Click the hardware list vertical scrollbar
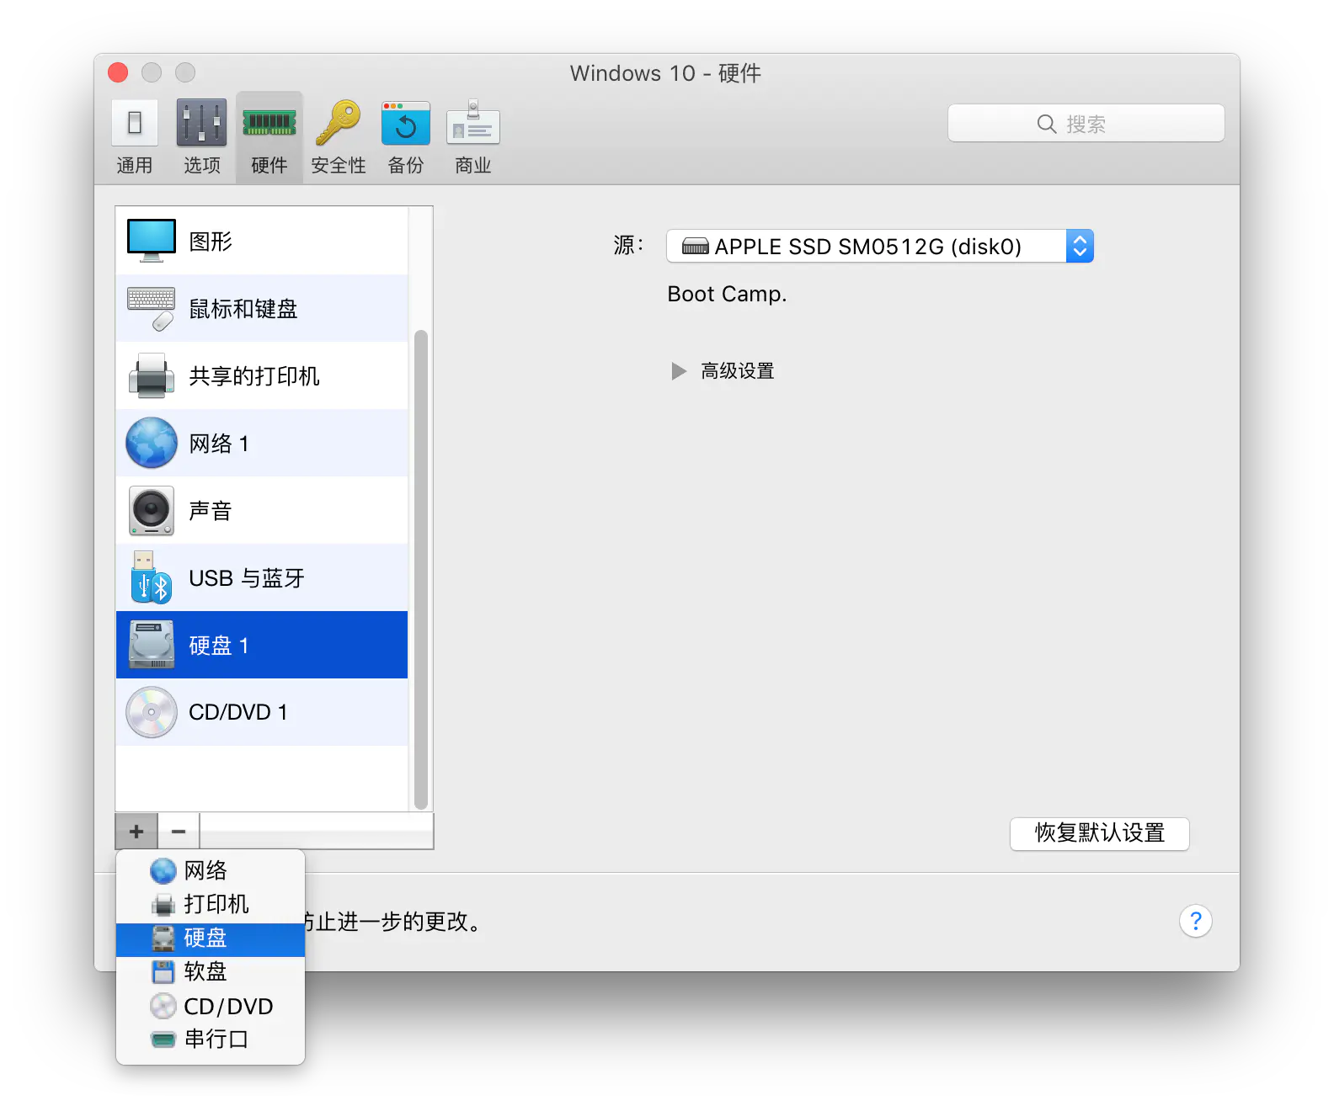Viewport: 1334px width, 1106px height. click(421, 569)
